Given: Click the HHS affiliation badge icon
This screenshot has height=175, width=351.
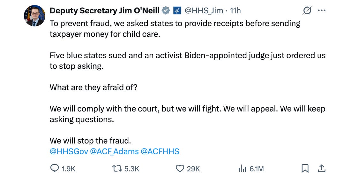Looking at the screenshot, I should tap(177, 11).
